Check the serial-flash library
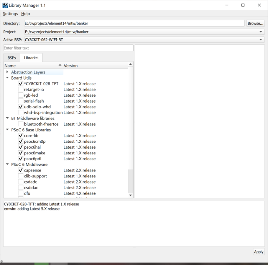268x265 pixels. tap(21, 101)
